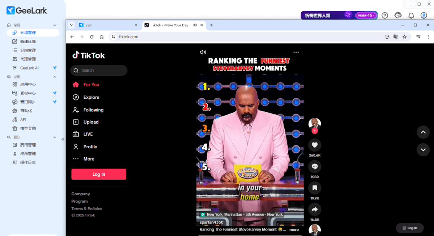Like the video with the heart icon
The height and width of the screenshot is (236, 434).
click(x=314, y=145)
